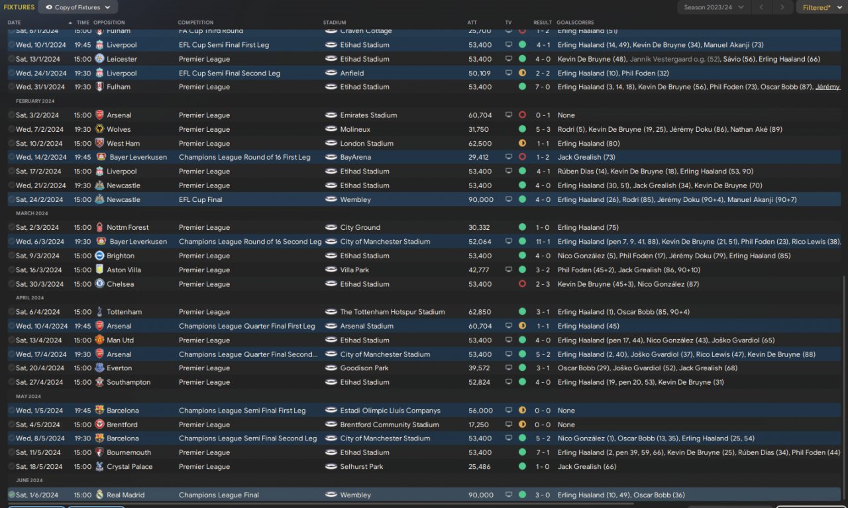The image size is (848, 508).
Task: Click the Tottenham club badge
Action: point(99,312)
